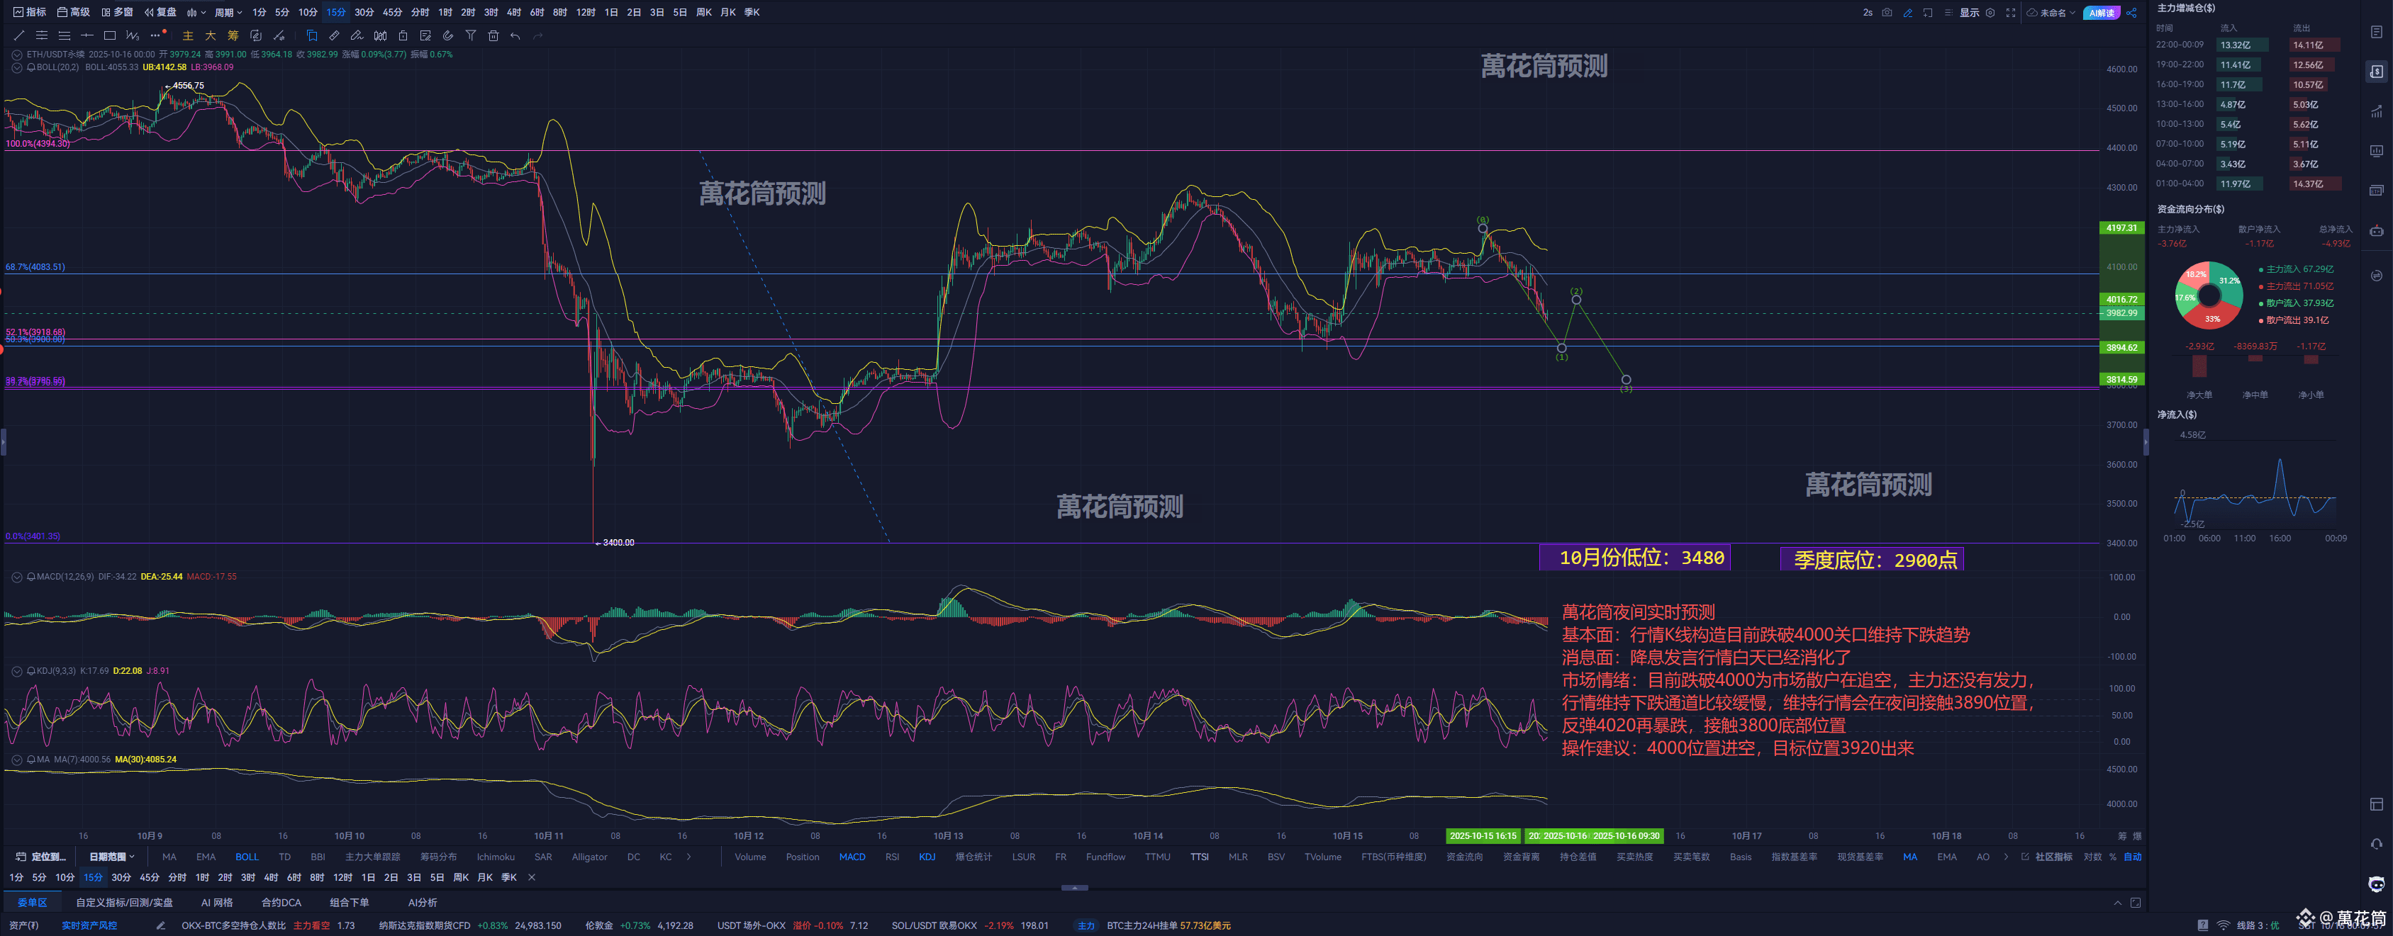
Task: Open the 日期范围 date range dropdown
Action: click(111, 856)
